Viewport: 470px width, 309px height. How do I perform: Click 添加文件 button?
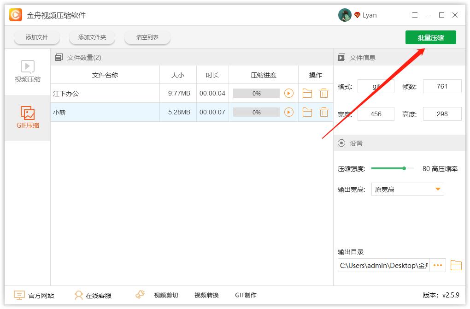click(x=37, y=37)
